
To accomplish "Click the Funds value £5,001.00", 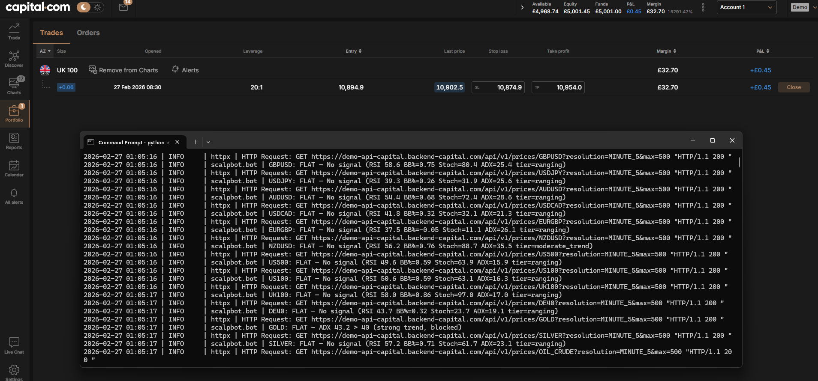I will pyautogui.click(x=608, y=12).
